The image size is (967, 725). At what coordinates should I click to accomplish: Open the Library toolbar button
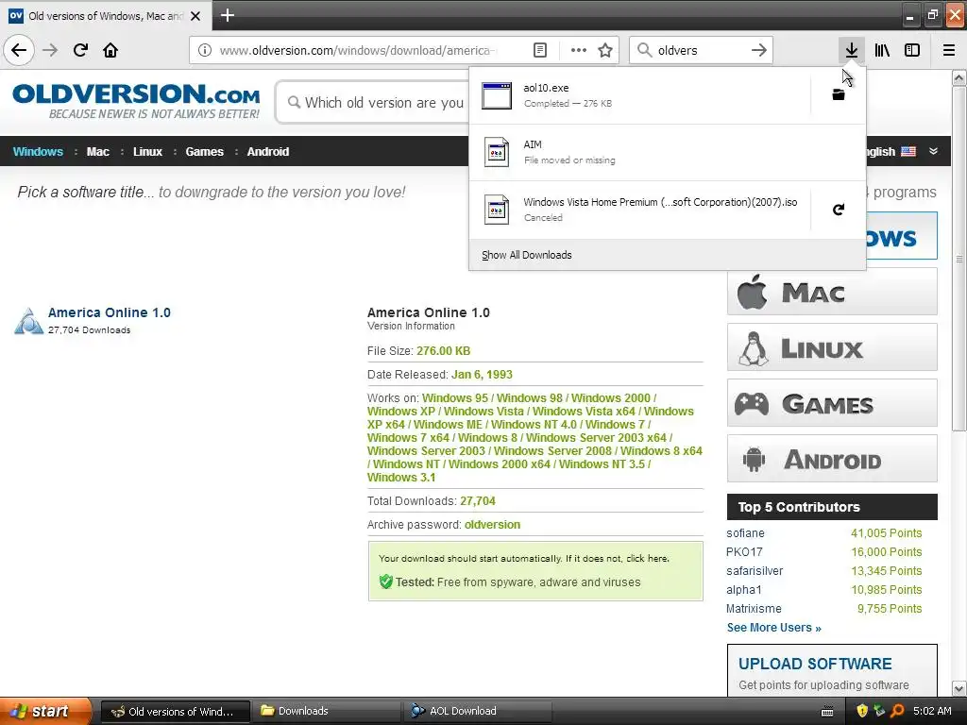pos(882,50)
